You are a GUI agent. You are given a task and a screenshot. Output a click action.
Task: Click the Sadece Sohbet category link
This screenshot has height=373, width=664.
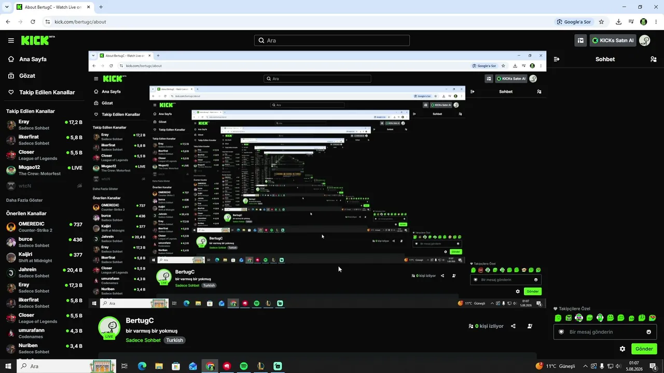tap(143, 340)
